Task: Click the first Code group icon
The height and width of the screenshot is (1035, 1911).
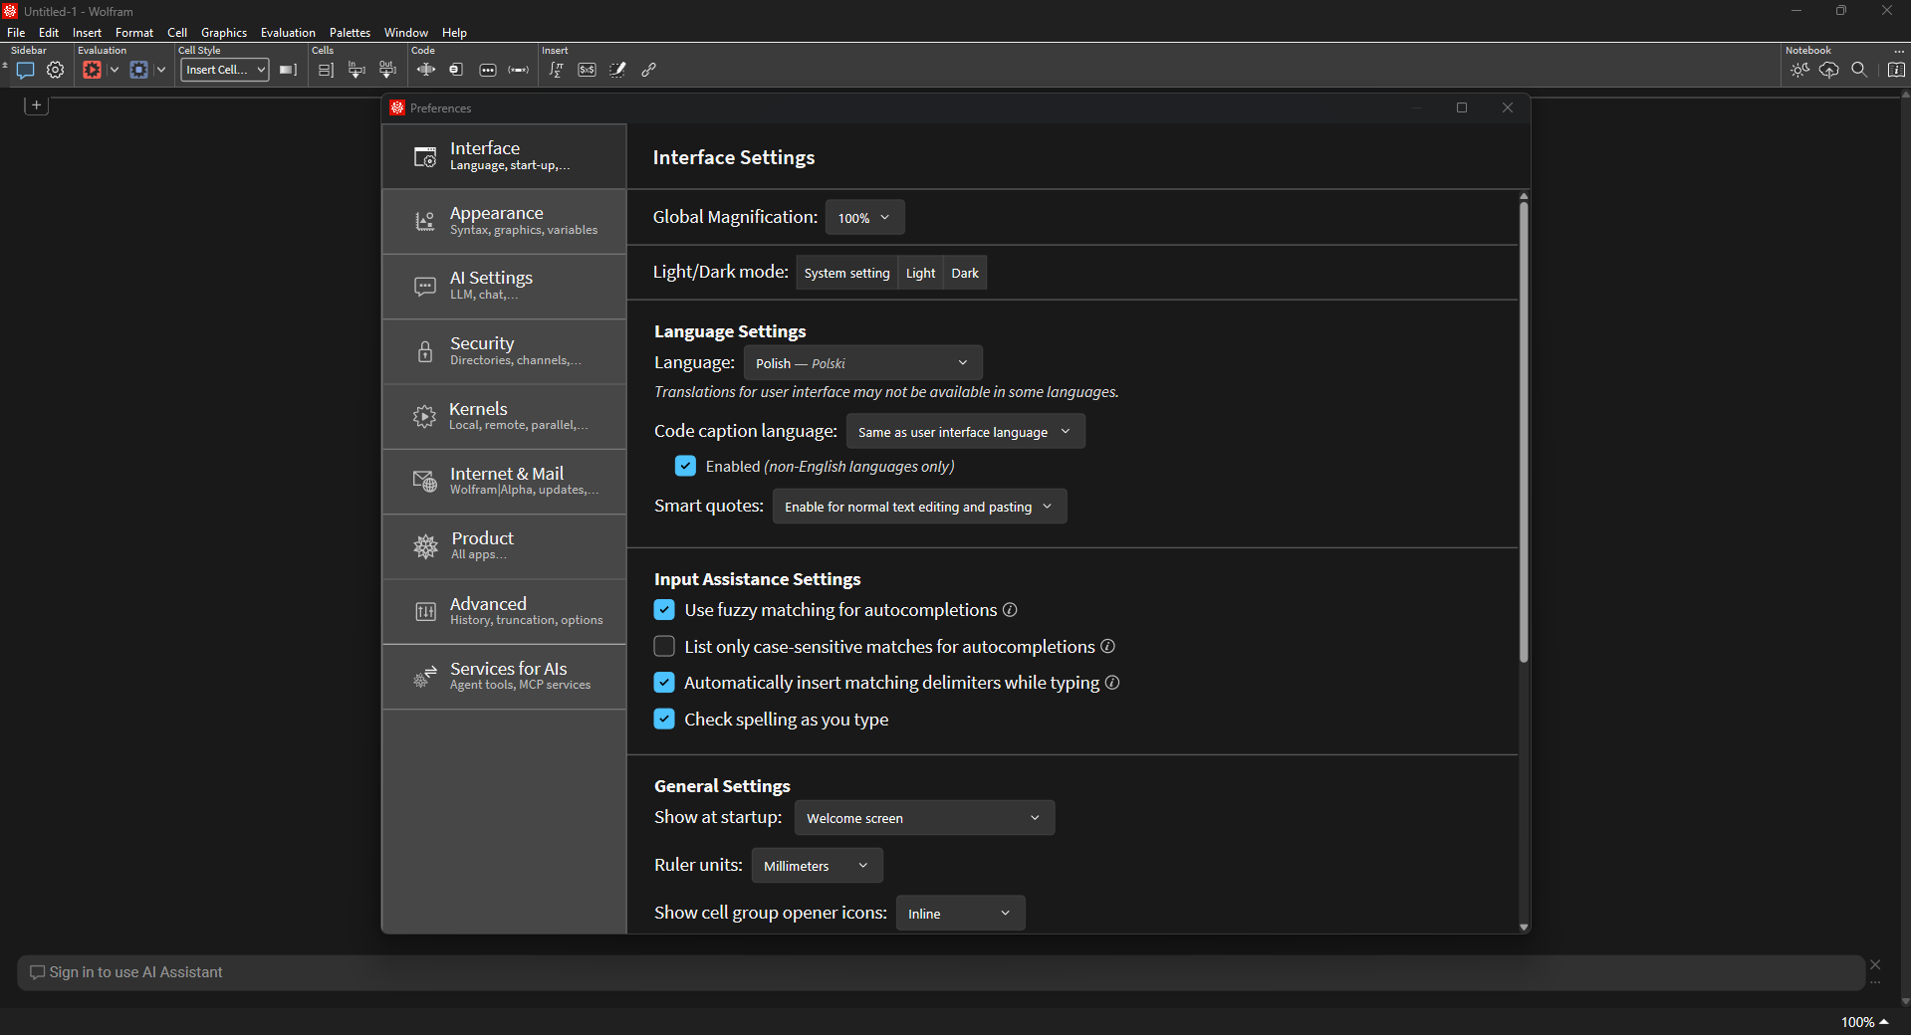Action: coord(426,70)
